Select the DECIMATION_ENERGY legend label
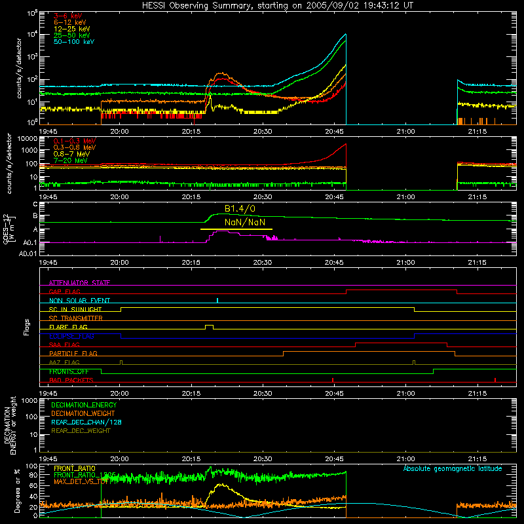The image size is (524, 524). [x=84, y=405]
